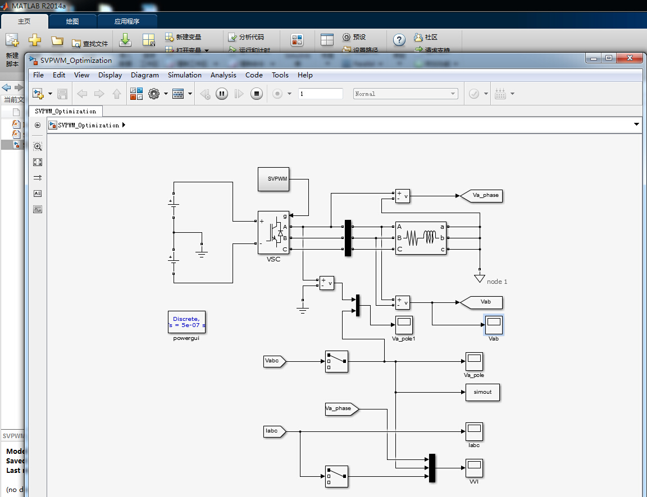Expand the record button dropdown arrow
647x497 pixels.
(289, 94)
